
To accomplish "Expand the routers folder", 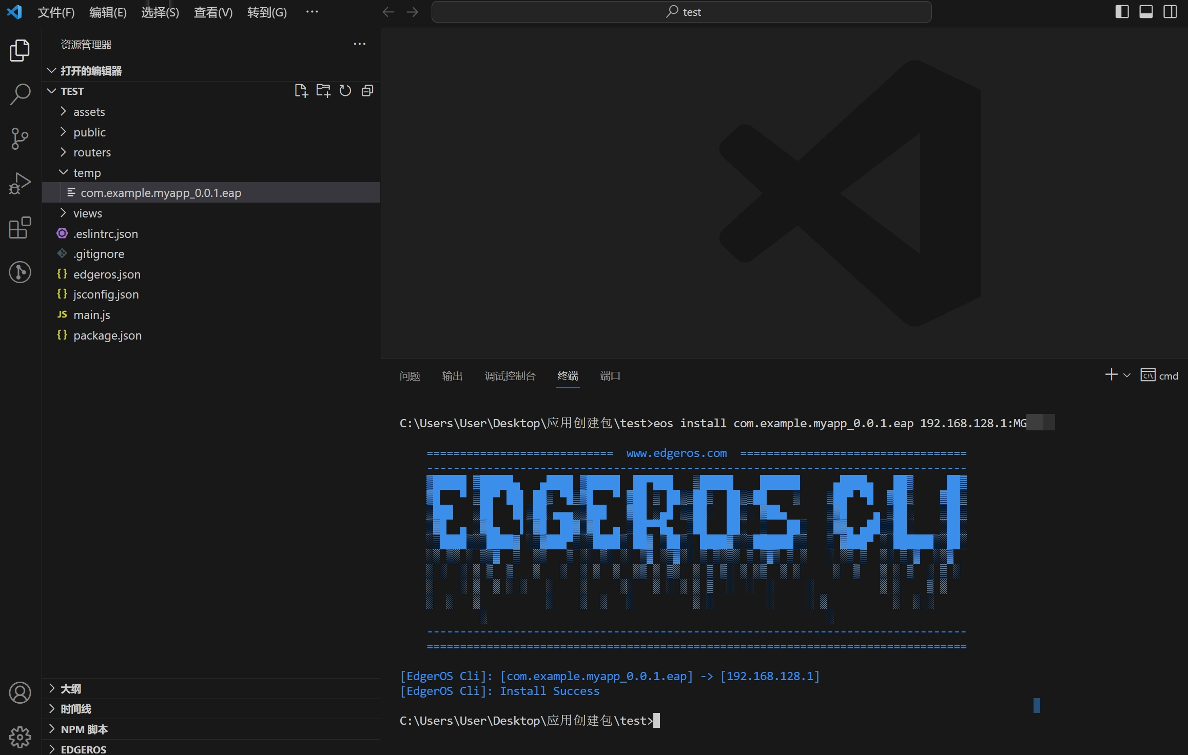I will click(92, 152).
